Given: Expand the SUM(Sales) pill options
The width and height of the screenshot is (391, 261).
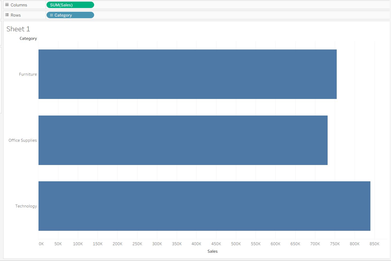Looking at the screenshot, I should tap(91, 5).
